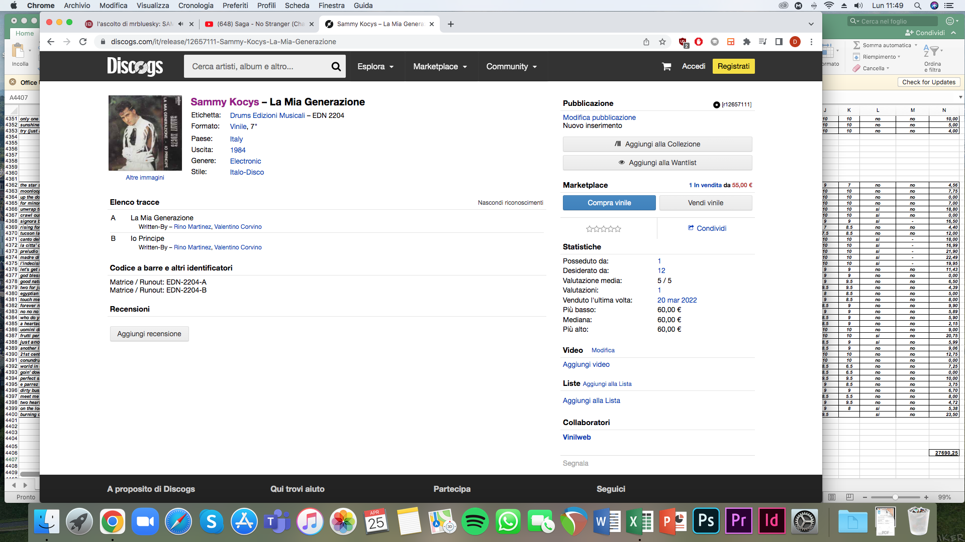Launch Premiere Pro from the Dock

pyautogui.click(x=739, y=521)
